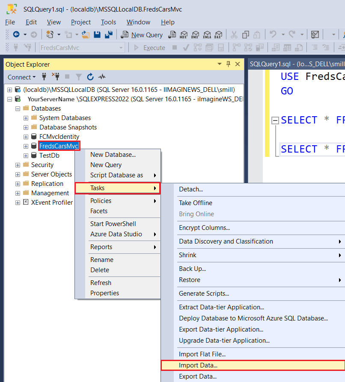Open Script Database as submenu
Viewport: 345px width, 382px height.
point(118,175)
